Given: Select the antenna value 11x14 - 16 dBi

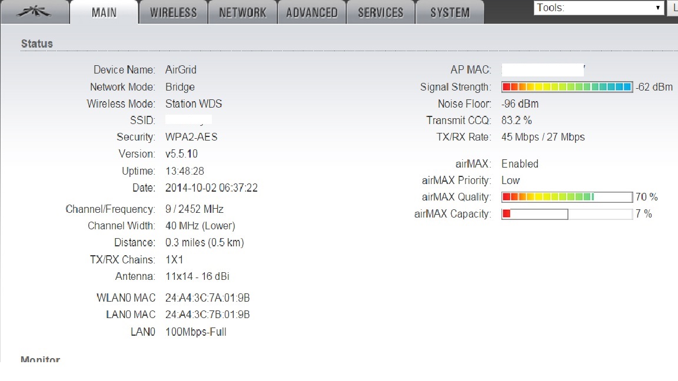Looking at the screenshot, I should tap(197, 276).
